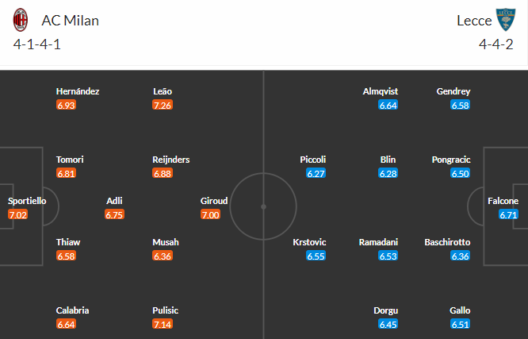
Task: Select player Hernández on the pitch
Action: [x=77, y=91]
